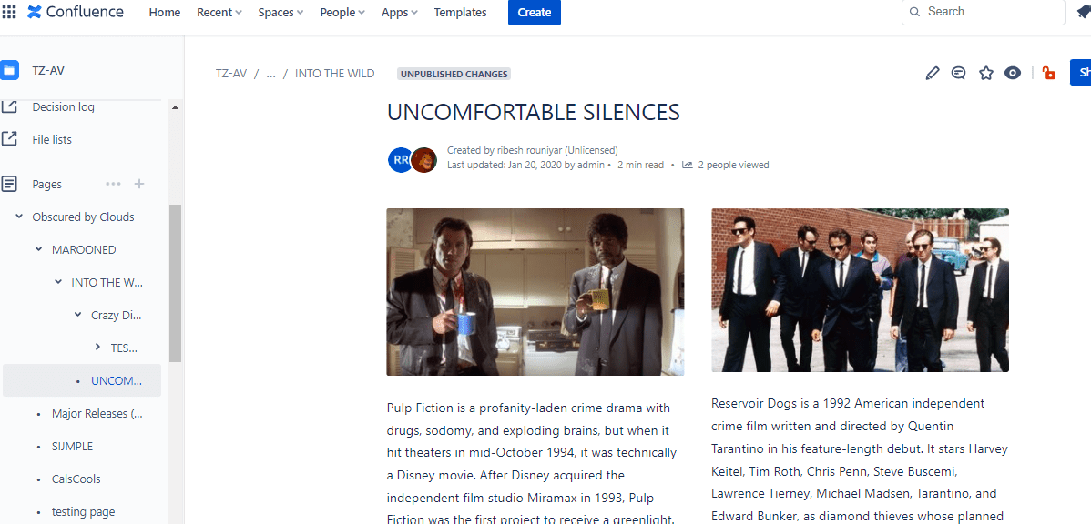Click the notifications bell icon
Image resolution: width=1091 pixels, height=524 pixels.
[1083, 12]
